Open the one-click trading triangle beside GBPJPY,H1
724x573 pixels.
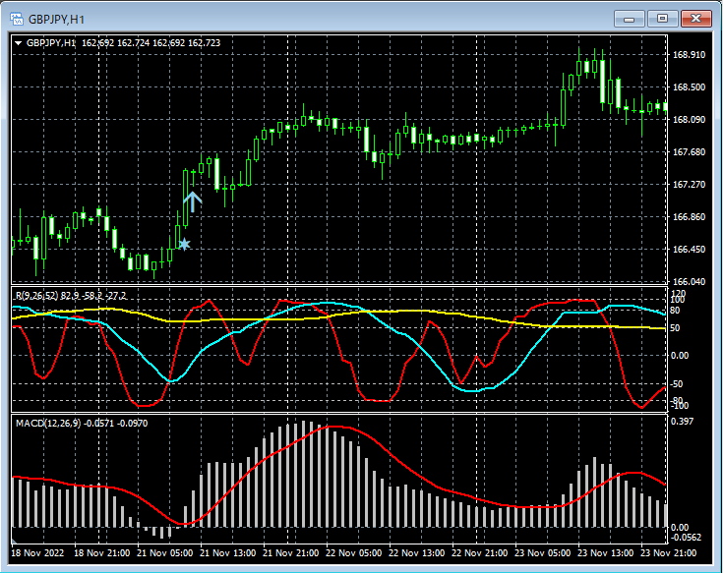(x=20, y=43)
